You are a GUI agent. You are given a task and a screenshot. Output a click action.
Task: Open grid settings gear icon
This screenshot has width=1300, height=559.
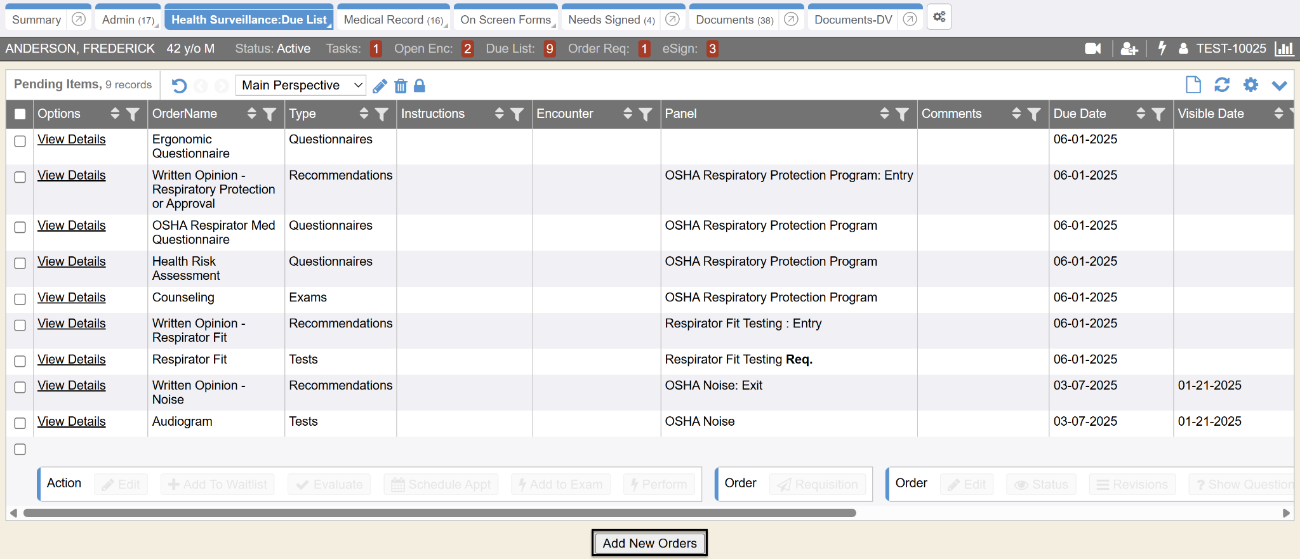(1250, 85)
